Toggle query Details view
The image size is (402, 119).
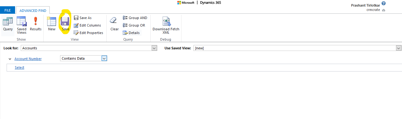[131, 33]
